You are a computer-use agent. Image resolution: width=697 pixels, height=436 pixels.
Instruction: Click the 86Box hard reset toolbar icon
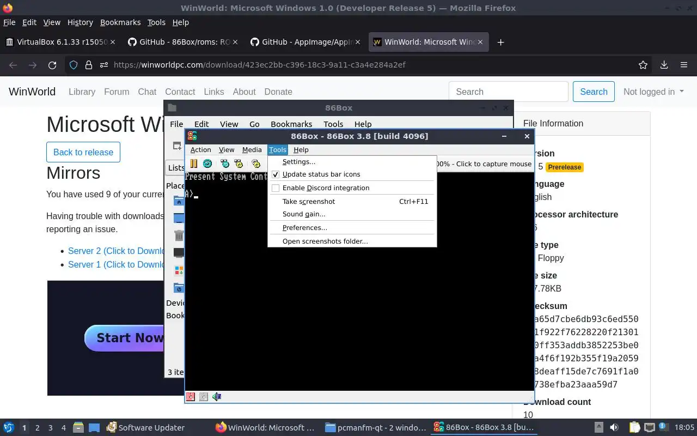click(207, 163)
